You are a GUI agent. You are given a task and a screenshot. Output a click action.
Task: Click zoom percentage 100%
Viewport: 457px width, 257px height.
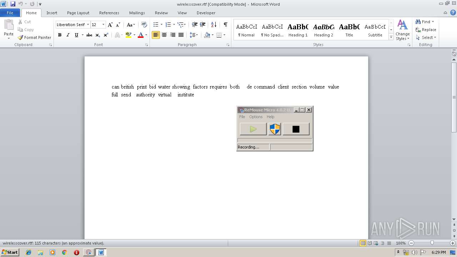(401, 243)
